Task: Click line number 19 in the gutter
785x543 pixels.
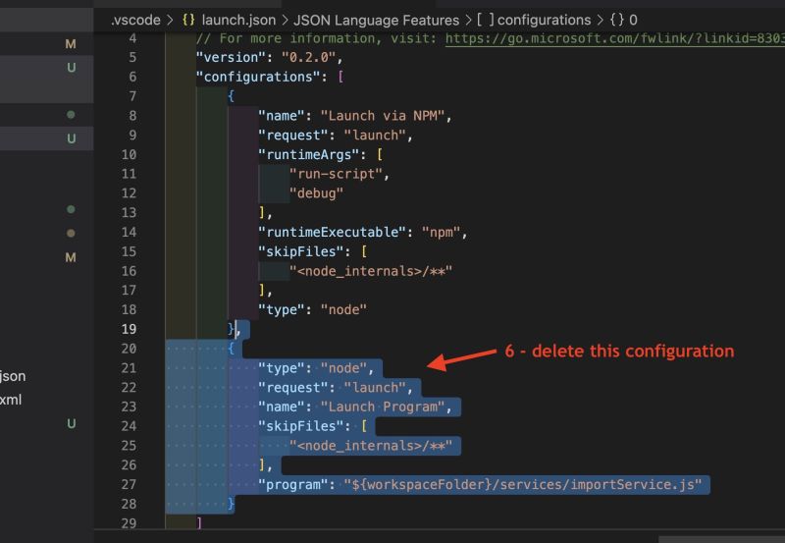Action: click(x=129, y=329)
